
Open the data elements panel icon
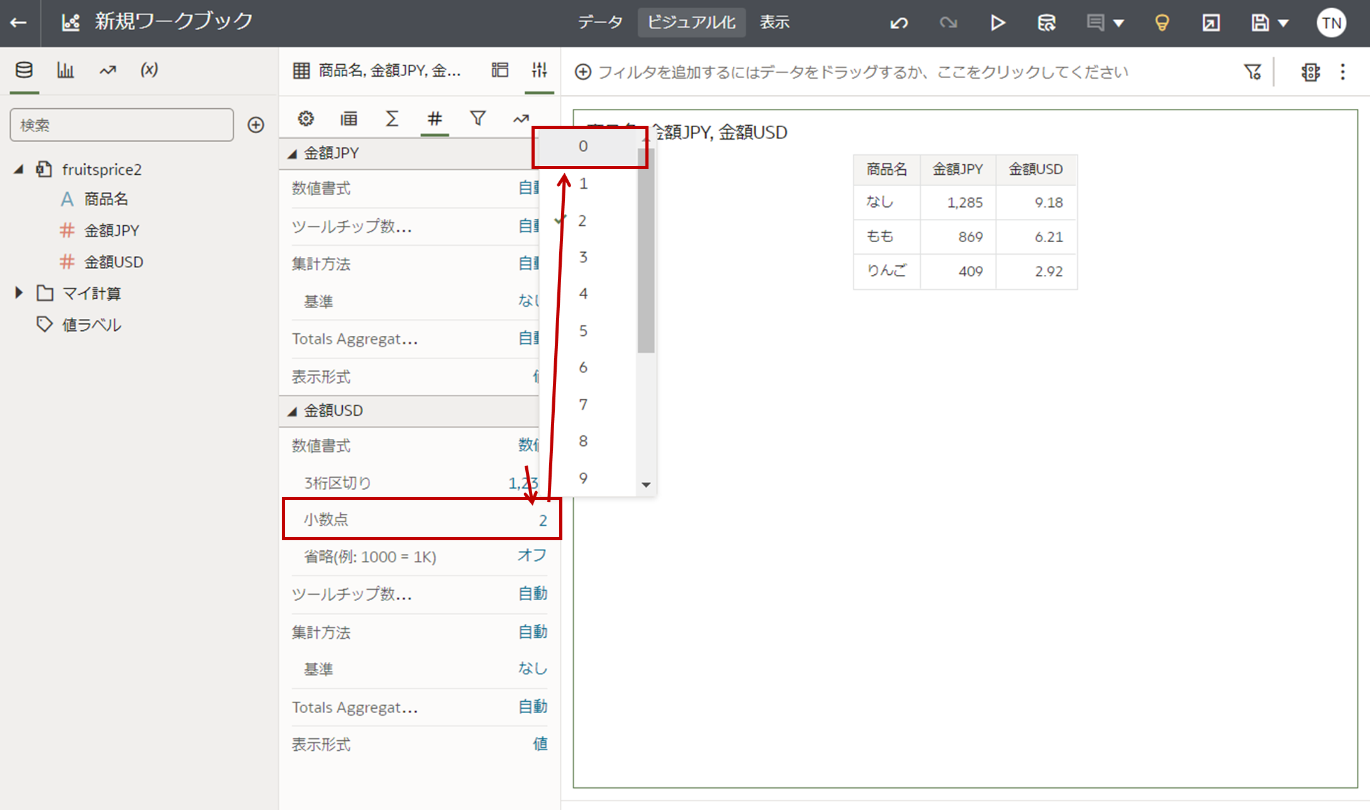coord(24,70)
